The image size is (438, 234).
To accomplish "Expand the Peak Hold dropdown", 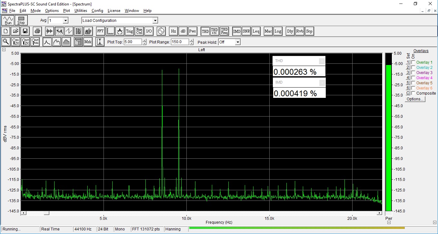I will pos(237,42).
